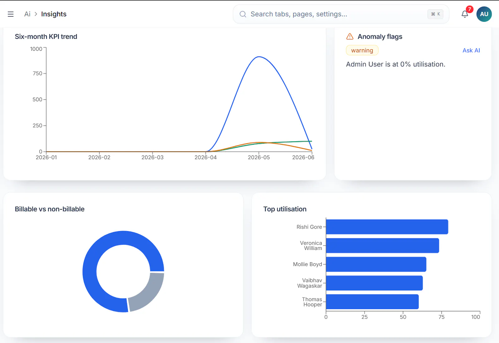Click the 2026-05 axis label
This screenshot has height=343, width=499.
coord(259,157)
